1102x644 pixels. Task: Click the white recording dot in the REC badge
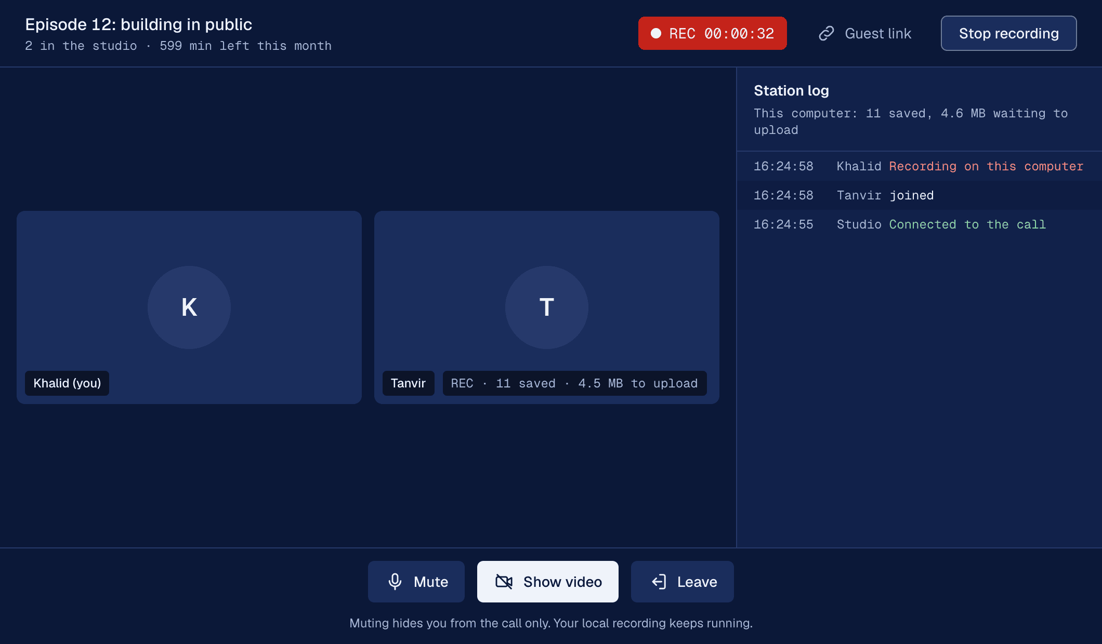pyautogui.click(x=656, y=33)
